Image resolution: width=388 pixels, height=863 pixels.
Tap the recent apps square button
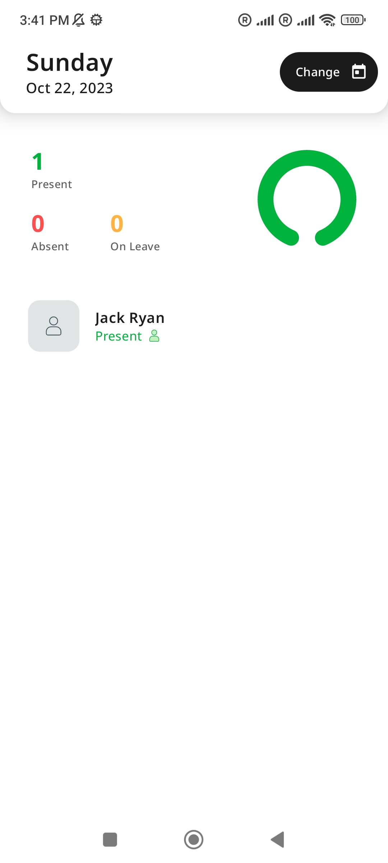pos(110,840)
